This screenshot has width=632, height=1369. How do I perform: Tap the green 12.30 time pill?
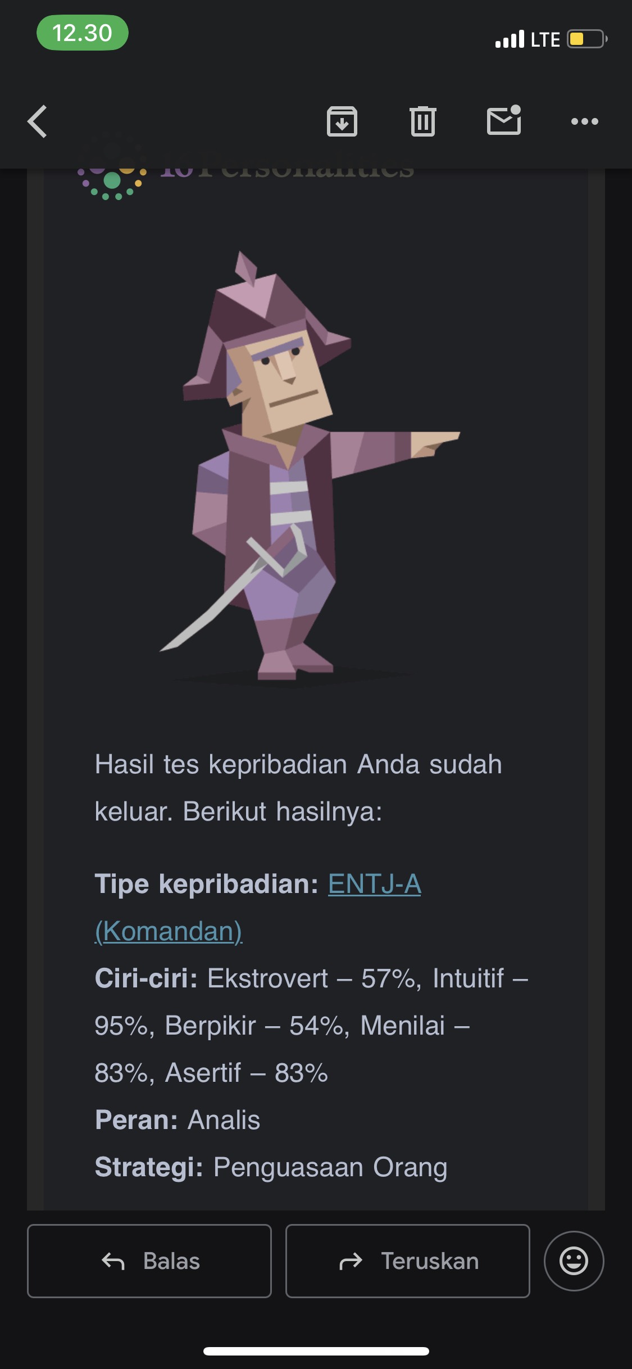(x=83, y=33)
